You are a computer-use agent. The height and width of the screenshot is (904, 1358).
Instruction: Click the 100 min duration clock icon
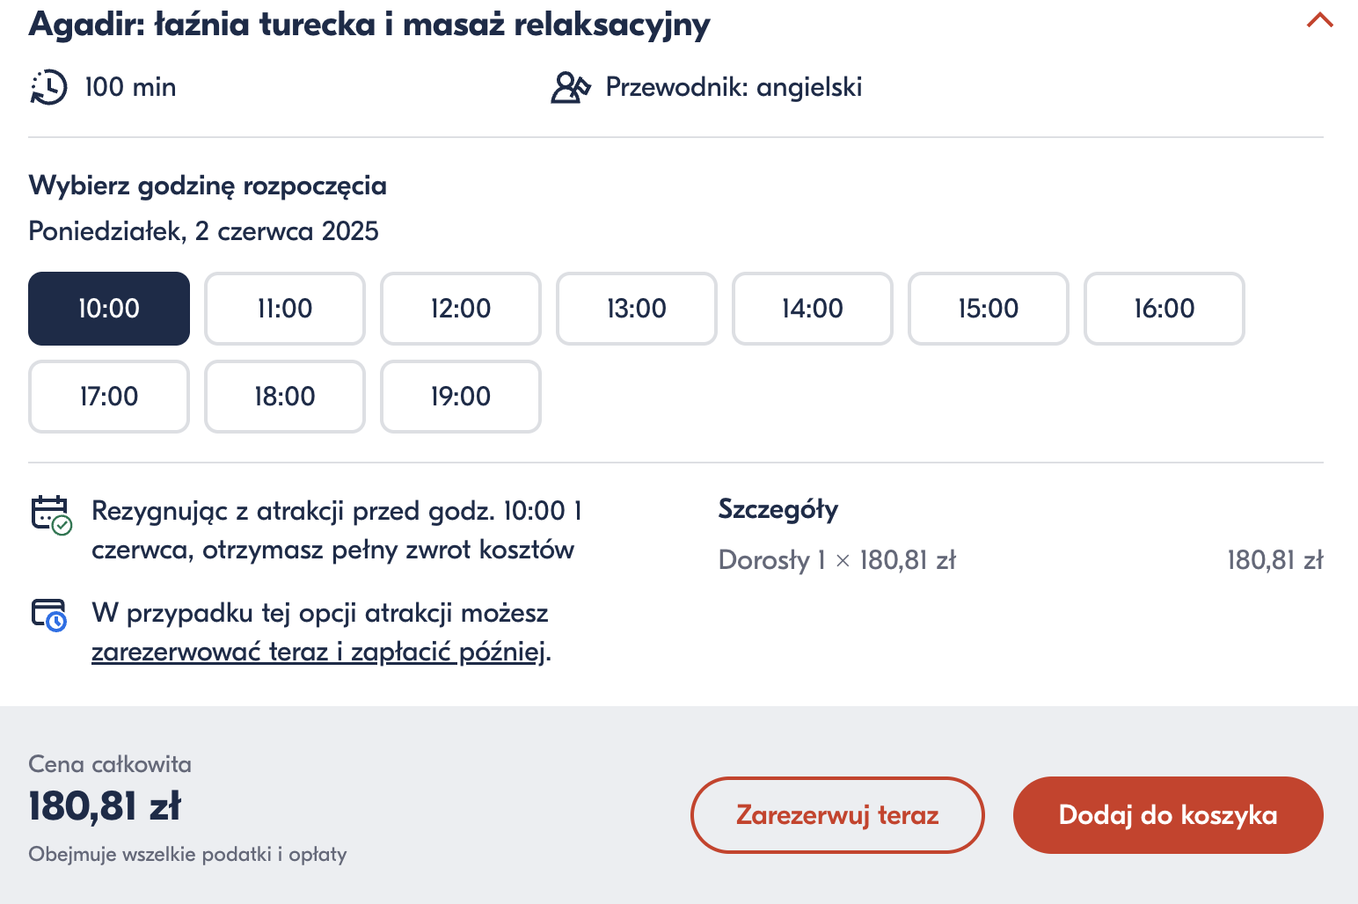pyautogui.click(x=49, y=87)
